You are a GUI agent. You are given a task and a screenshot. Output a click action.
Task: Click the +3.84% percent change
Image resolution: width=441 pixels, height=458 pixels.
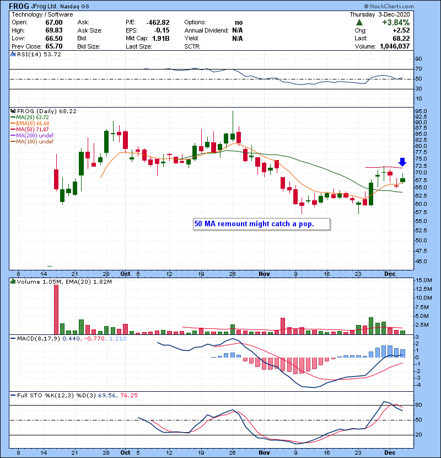pyautogui.click(x=396, y=23)
